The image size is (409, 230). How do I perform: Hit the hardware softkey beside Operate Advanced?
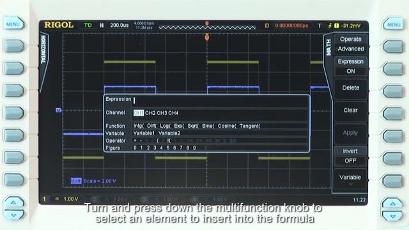394,47
